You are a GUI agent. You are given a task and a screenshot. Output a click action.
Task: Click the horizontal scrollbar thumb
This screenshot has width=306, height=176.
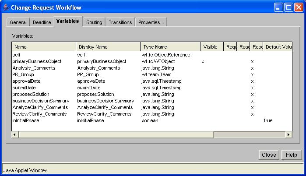(116, 134)
